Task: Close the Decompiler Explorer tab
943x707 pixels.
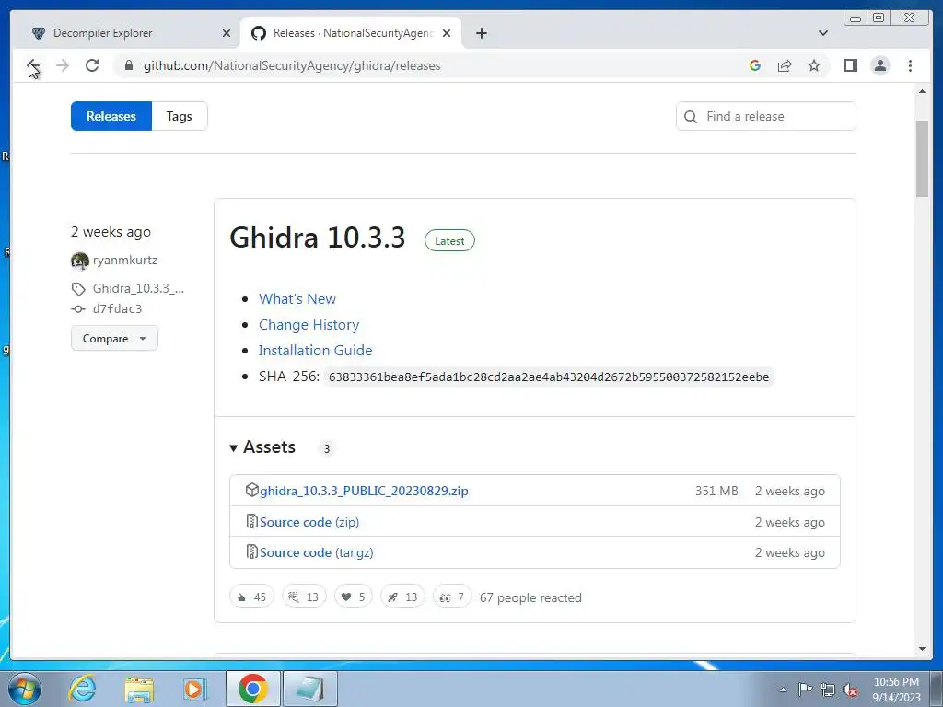Action: point(227,33)
